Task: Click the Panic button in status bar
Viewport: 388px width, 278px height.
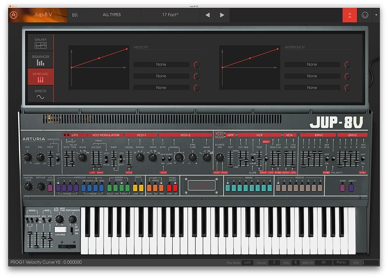Action: 341,262
